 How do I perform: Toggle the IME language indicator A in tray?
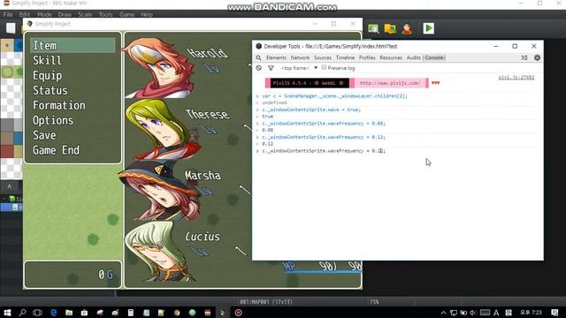[x=496, y=313]
